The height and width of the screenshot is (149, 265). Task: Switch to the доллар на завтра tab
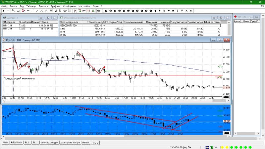tap(70, 143)
